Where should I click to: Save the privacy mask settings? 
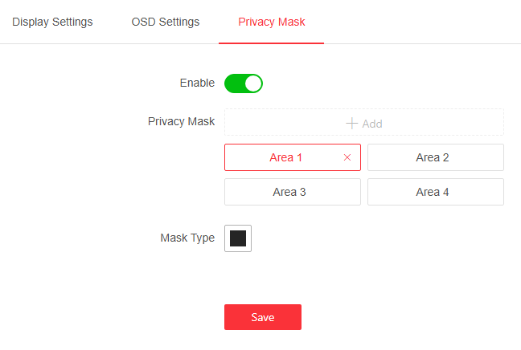pyautogui.click(x=262, y=317)
